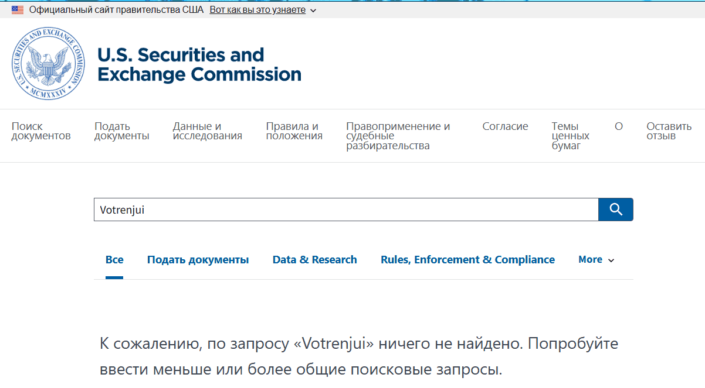This screenshot has height=388, width=705.
Task: Click the SEC eagle seal logo
Action: [x=48, y=64]
